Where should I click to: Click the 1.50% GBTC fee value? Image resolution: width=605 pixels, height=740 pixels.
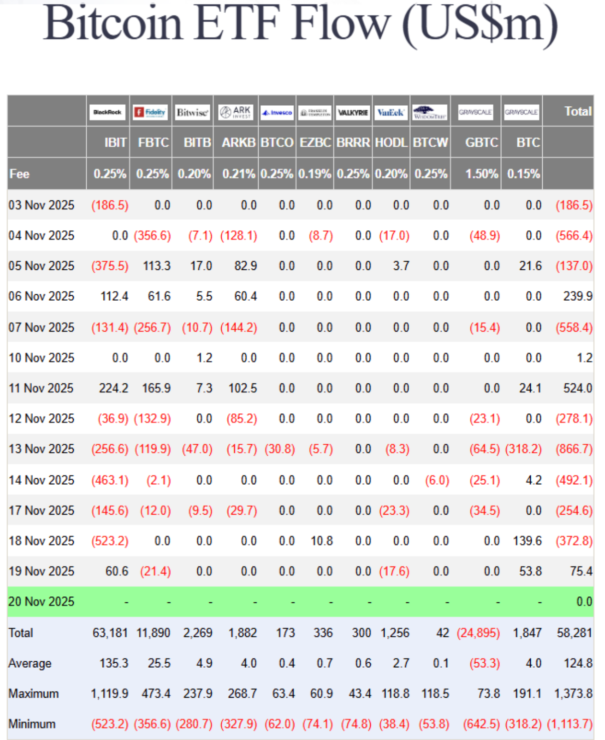pyautogui.click(x=481, y=174)
